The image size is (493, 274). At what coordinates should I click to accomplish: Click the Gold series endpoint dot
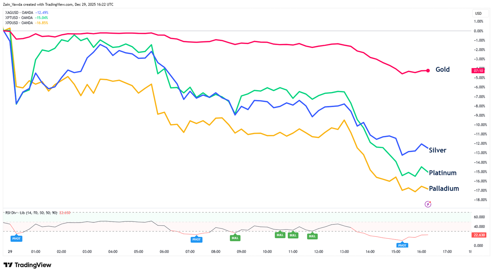[x=428, y=70]
